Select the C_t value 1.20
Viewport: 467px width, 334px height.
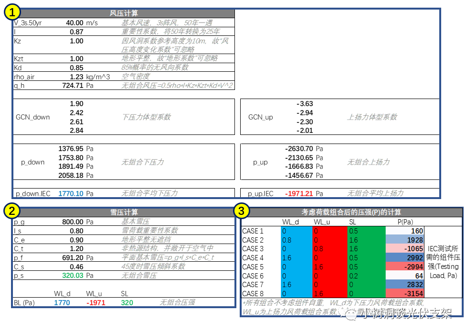tap(77, 249)
